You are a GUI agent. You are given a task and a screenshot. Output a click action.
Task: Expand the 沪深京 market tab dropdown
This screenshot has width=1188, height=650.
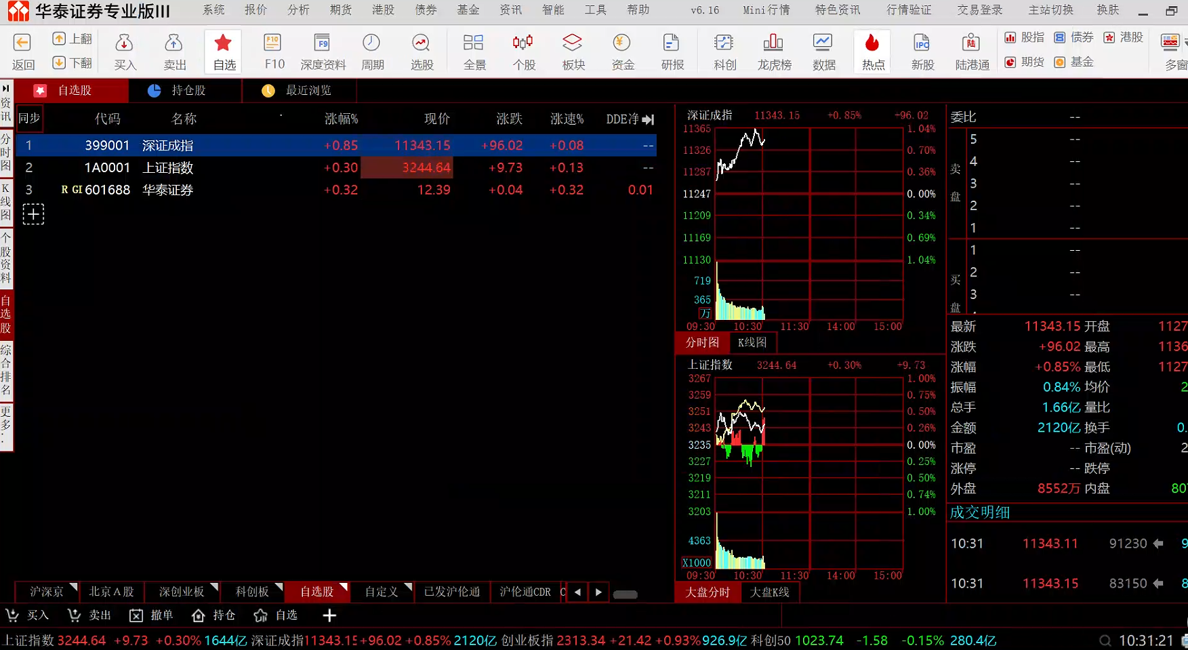[73, 586]
